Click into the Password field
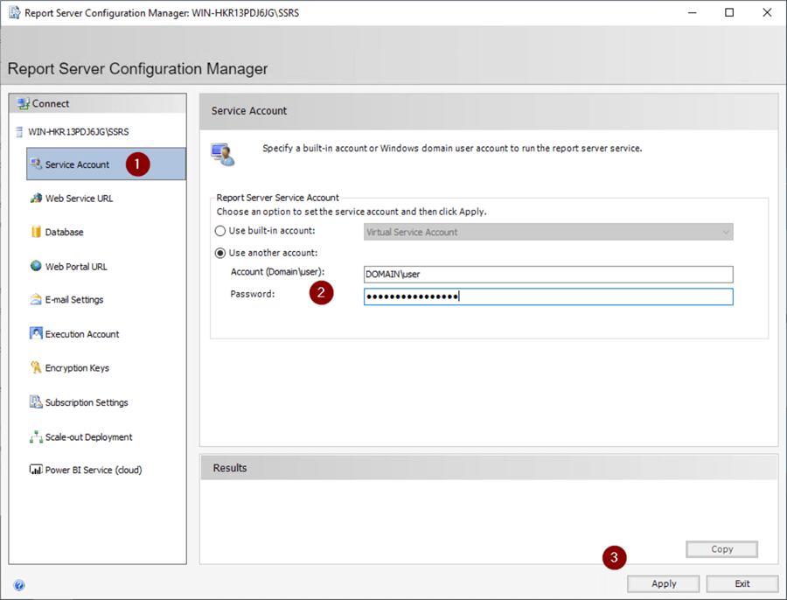 tap(548, 297)
